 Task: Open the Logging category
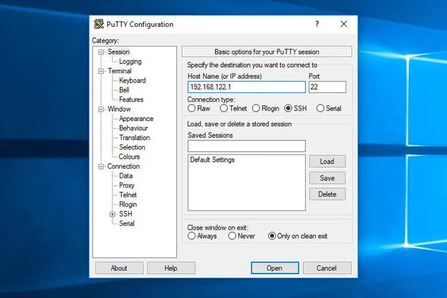[x=130, y=62]
